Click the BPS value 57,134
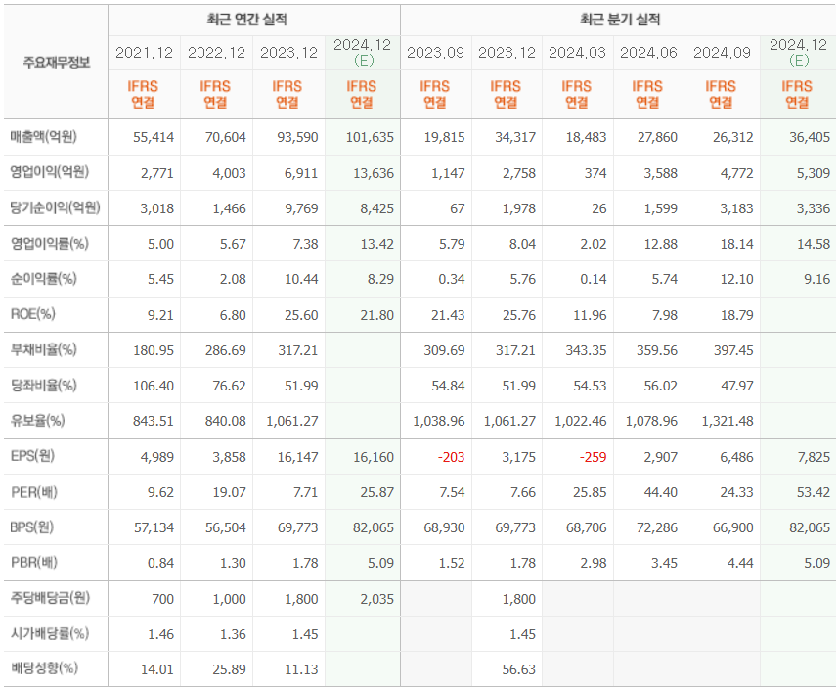The image size is (838, 688). [x=154, y=528]
